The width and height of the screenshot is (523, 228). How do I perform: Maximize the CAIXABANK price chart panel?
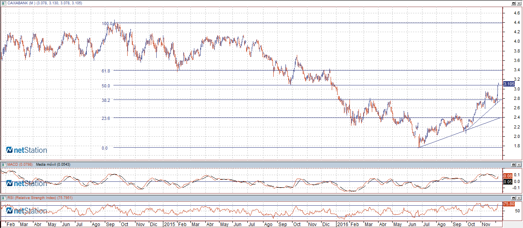[x=513, y=3]
